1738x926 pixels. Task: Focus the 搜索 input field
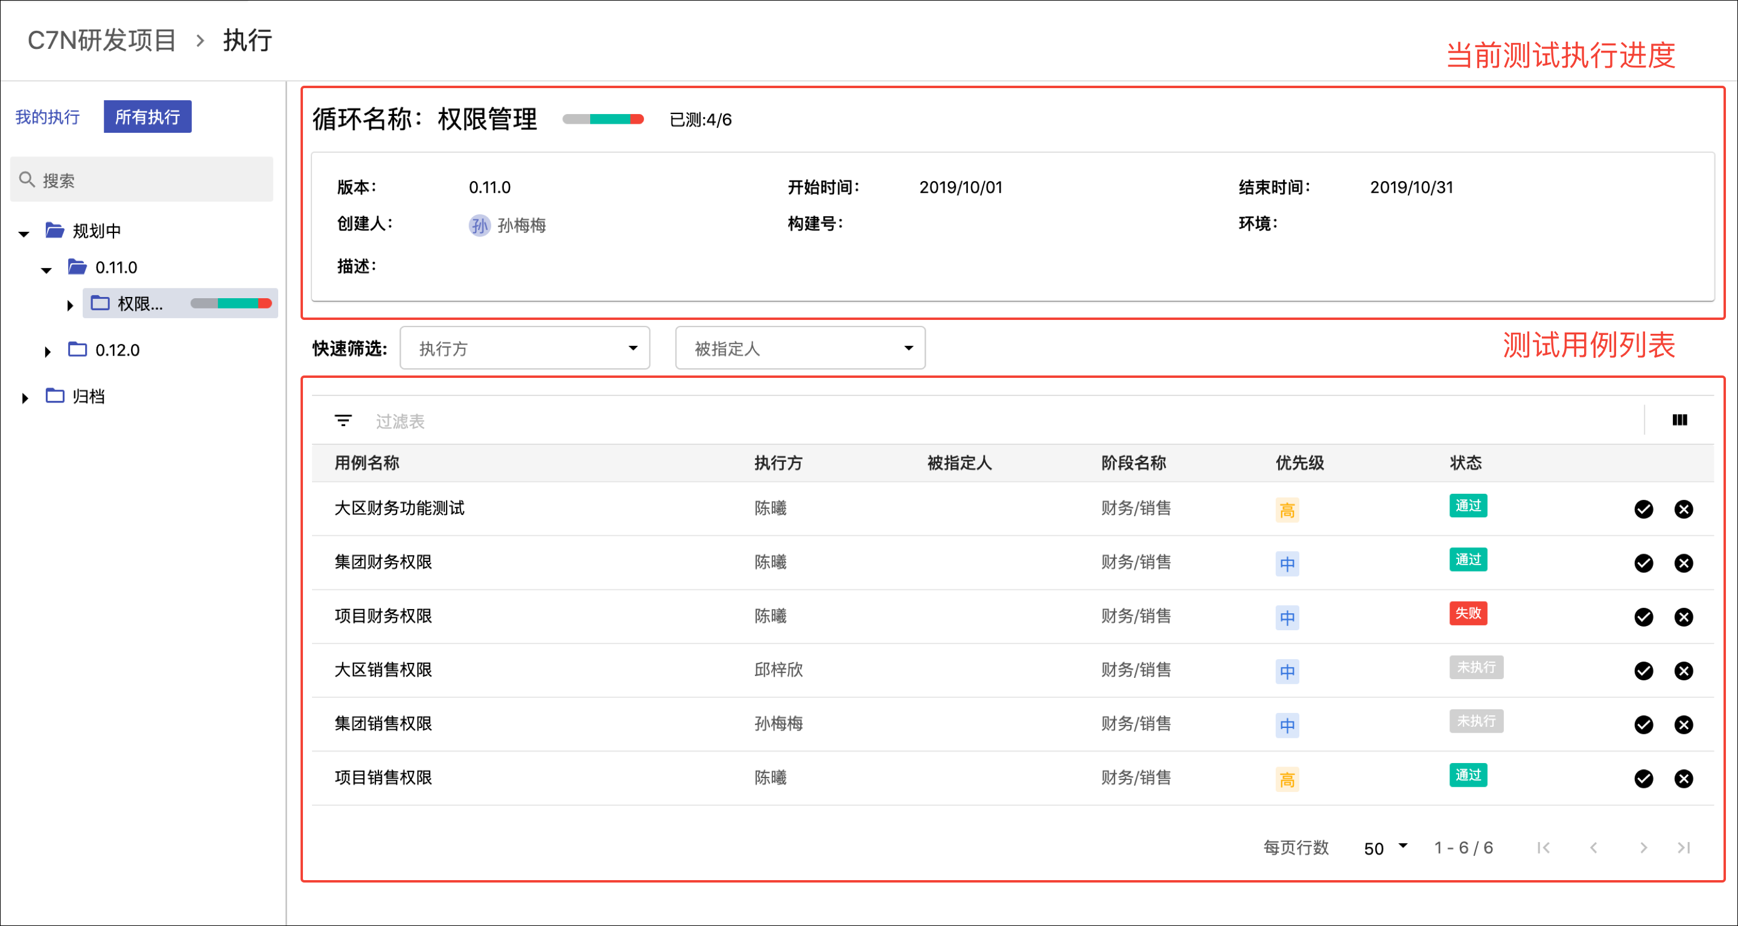(x=142, y=179)
